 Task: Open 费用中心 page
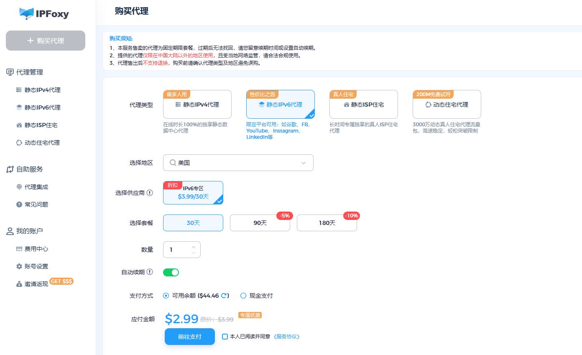(36, 249)
